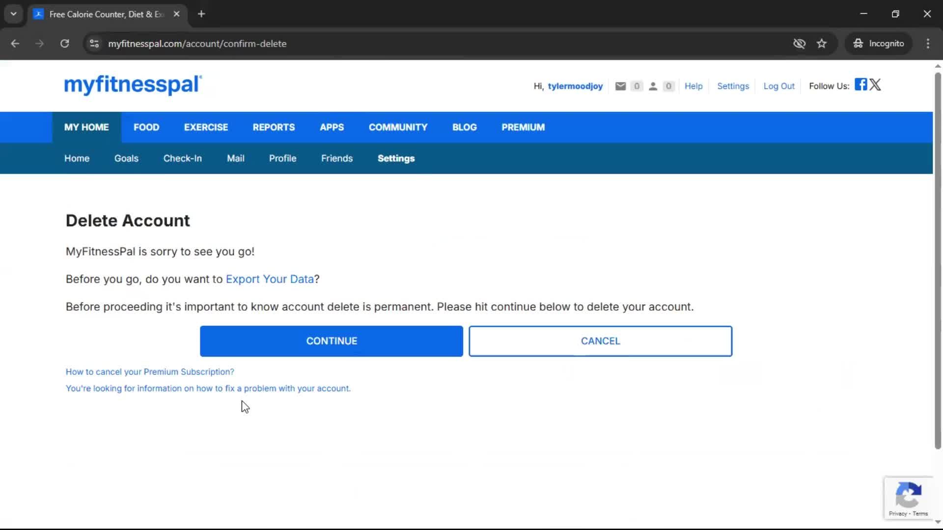Go to Home in the submenu
The image size is (943, 530).
pos(77,159)
